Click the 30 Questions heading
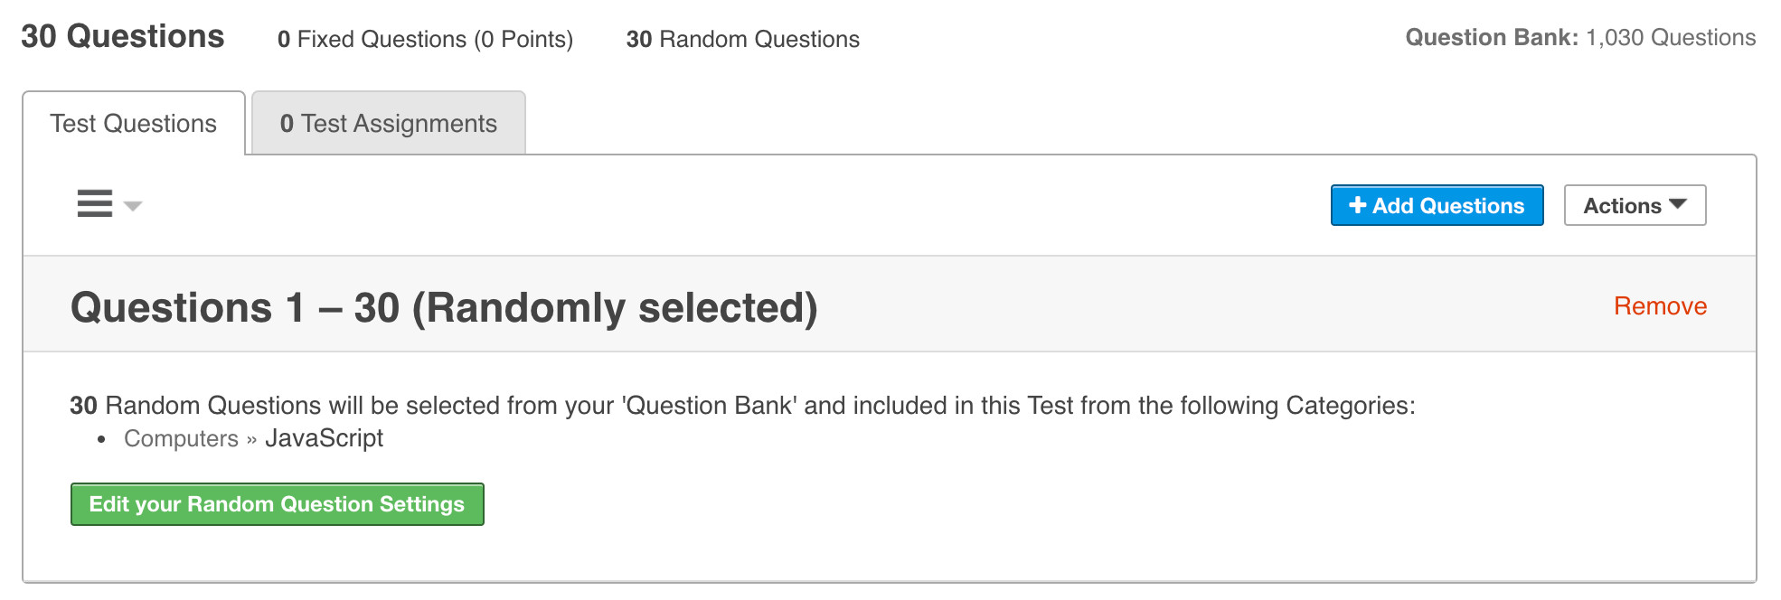This screenshot has height=600, width=1781. (123, 37)
